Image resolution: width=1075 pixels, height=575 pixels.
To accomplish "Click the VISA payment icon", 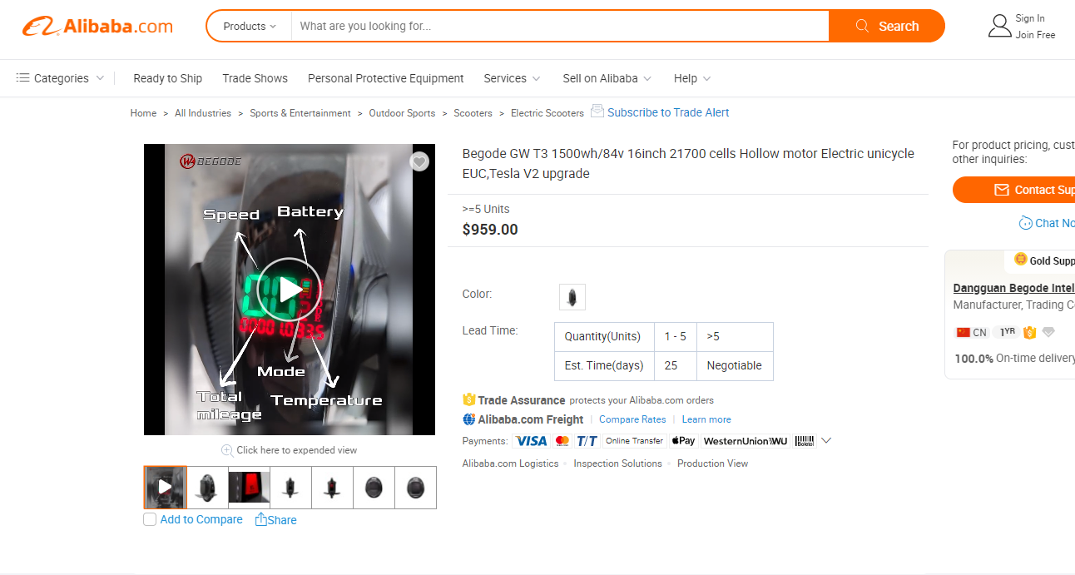I will click(531, 441).
